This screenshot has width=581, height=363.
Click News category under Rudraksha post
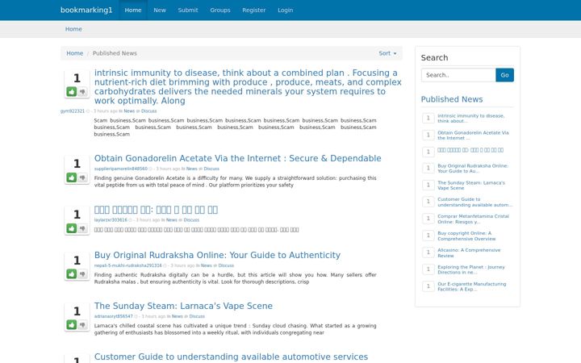point(207,265)
